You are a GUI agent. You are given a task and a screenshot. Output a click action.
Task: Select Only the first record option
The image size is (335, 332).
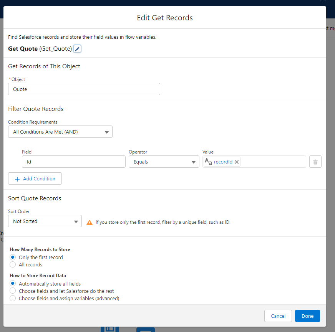click(x=13, y=258)
